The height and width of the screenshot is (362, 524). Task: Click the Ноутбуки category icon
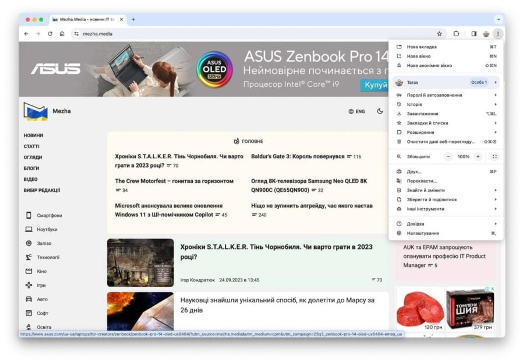[29, 229]
